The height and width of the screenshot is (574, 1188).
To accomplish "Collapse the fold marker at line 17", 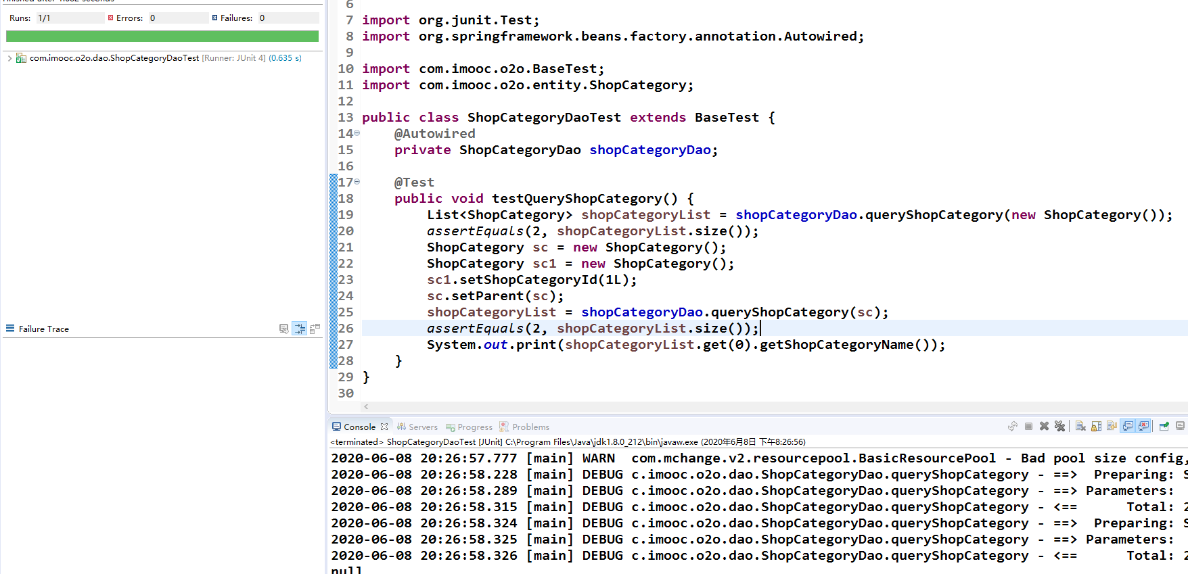I will click(x=357, y=182).
